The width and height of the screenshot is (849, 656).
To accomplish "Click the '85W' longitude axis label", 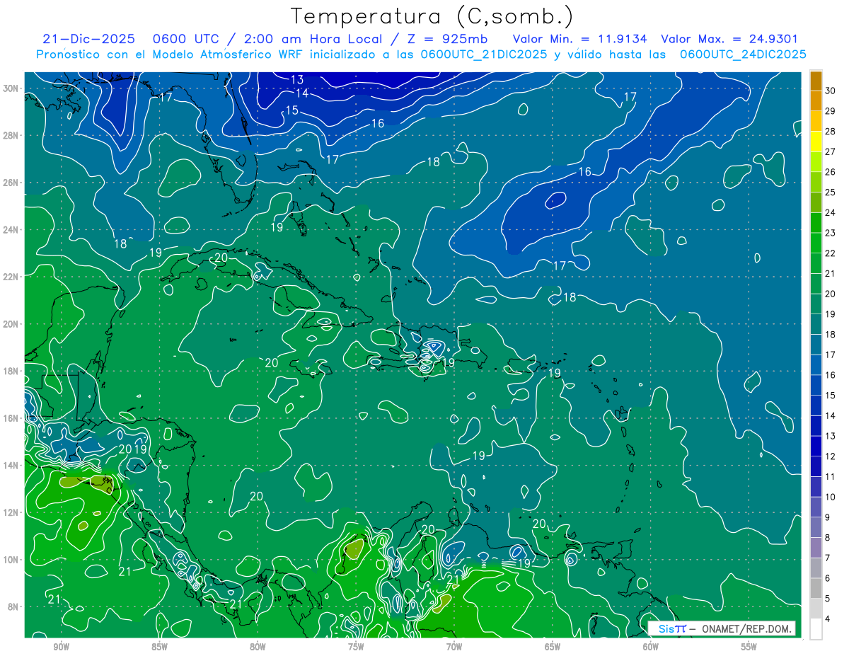I will click(x=159, y=648).
